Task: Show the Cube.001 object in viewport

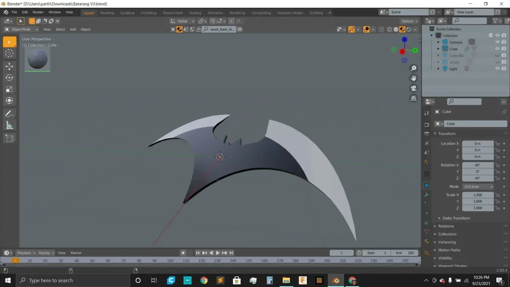Action: click(x=497, y=56)
